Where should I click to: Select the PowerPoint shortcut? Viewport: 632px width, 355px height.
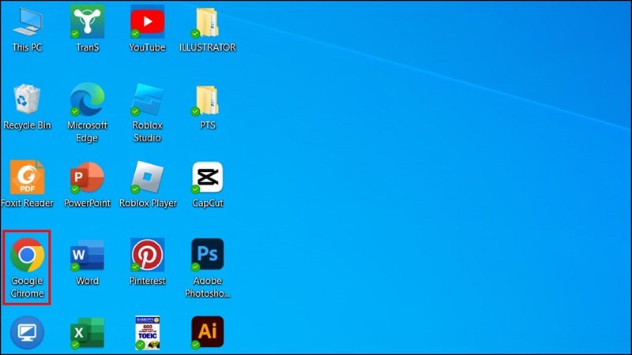click(x=87, y=177)
